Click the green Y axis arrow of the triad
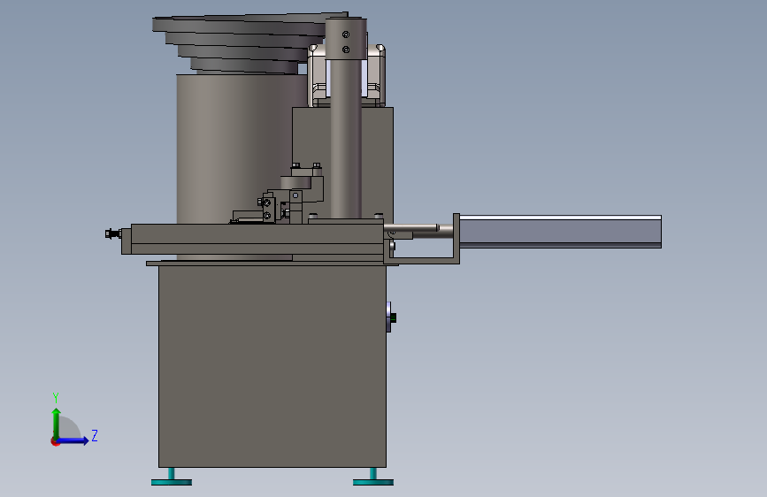Screen dimensions: 767x497 [57, 422]
